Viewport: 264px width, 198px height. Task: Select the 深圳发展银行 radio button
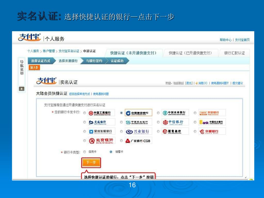(x=85, y=131)
